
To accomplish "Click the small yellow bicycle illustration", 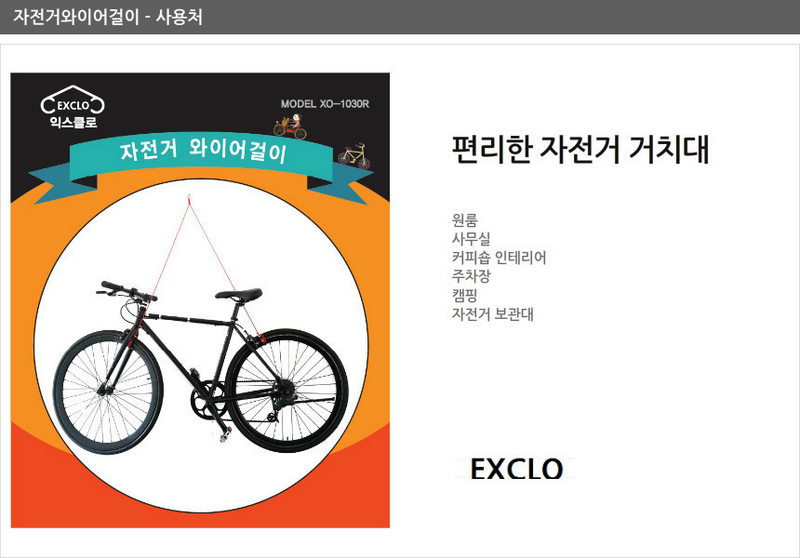I will [x=353, y=155].
